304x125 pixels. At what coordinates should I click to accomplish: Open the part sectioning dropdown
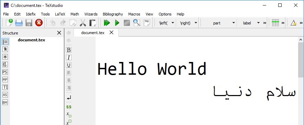(x=234, y=23)
